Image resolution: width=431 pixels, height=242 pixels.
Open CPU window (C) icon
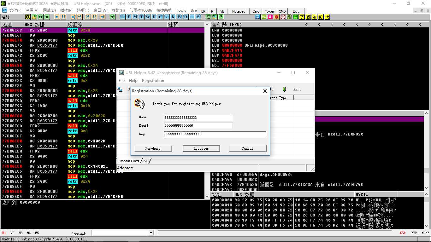(161, 17)
